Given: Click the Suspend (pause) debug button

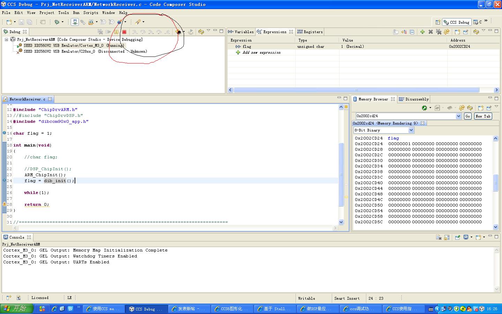Looking at the screenshot, I should click(x=116, y=32).
